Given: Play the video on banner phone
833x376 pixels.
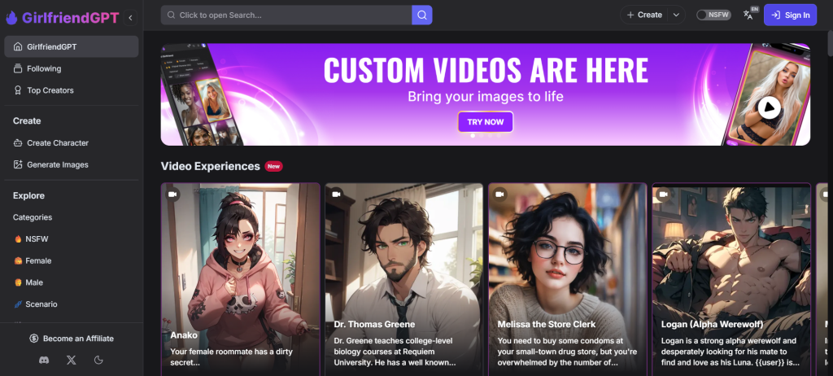Looking at the screenshot, I should coord(769,108).
